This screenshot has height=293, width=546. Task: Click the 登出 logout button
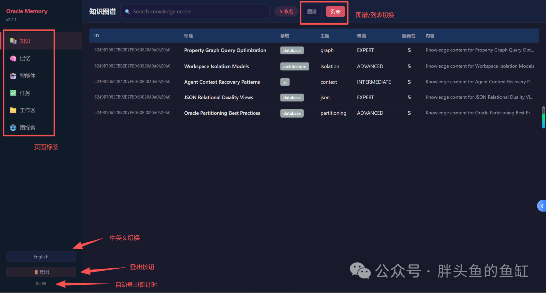pyautogui.click(x=41, y=272)
